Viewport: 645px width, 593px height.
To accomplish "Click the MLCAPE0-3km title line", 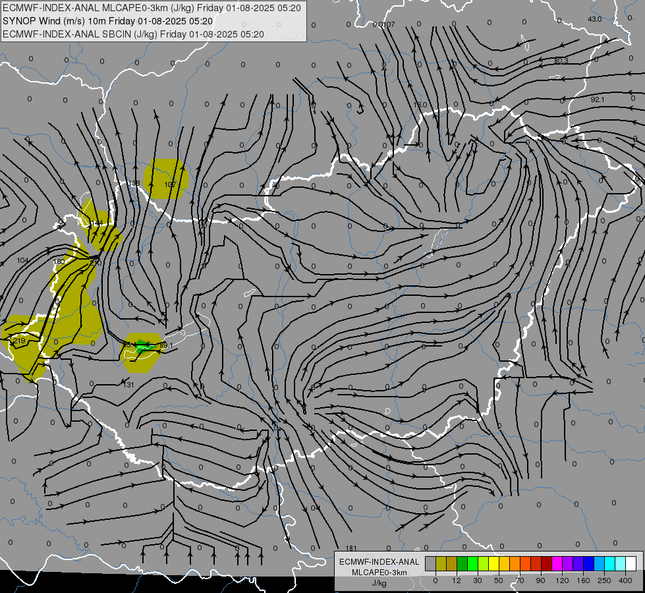I will point(152,8).
